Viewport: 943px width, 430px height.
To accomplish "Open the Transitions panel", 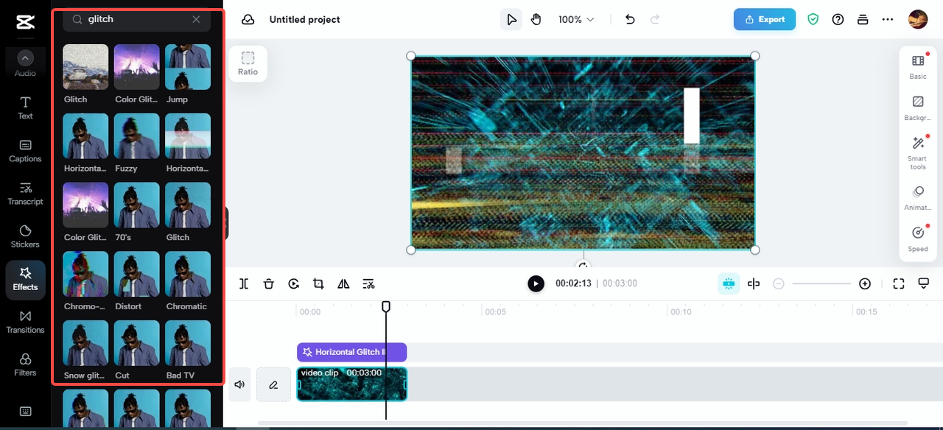I will pos(25,322).
